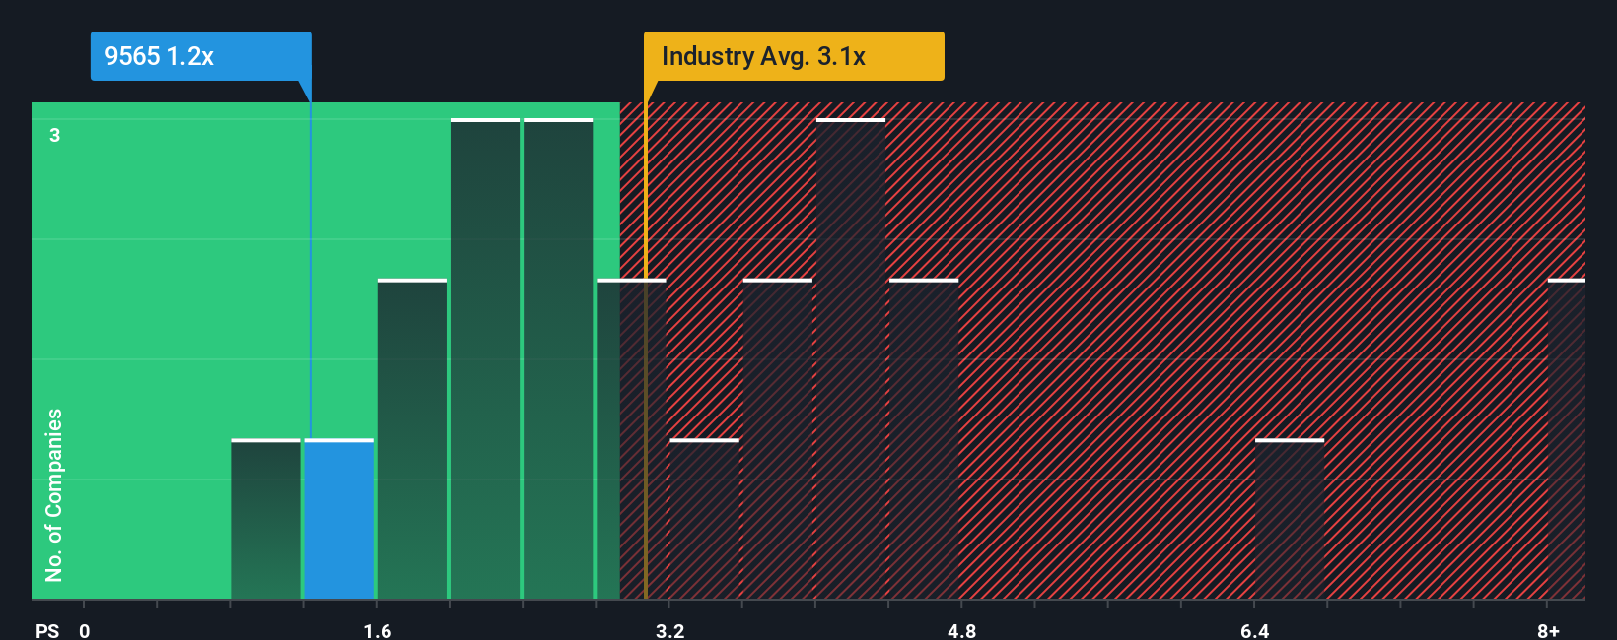Click the Industry Avg. 3.1x label
The height and width of the screenshot is (640, 1617).
(794, 56)
